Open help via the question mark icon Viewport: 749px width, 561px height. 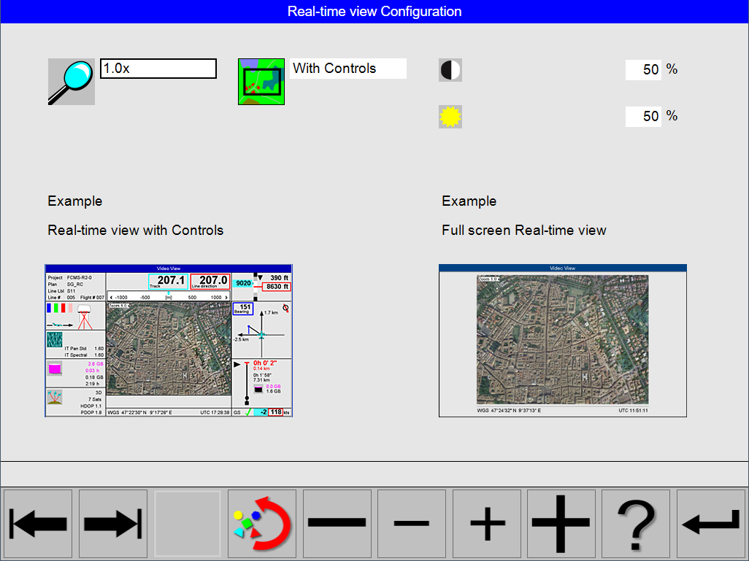tap(636, 523)
